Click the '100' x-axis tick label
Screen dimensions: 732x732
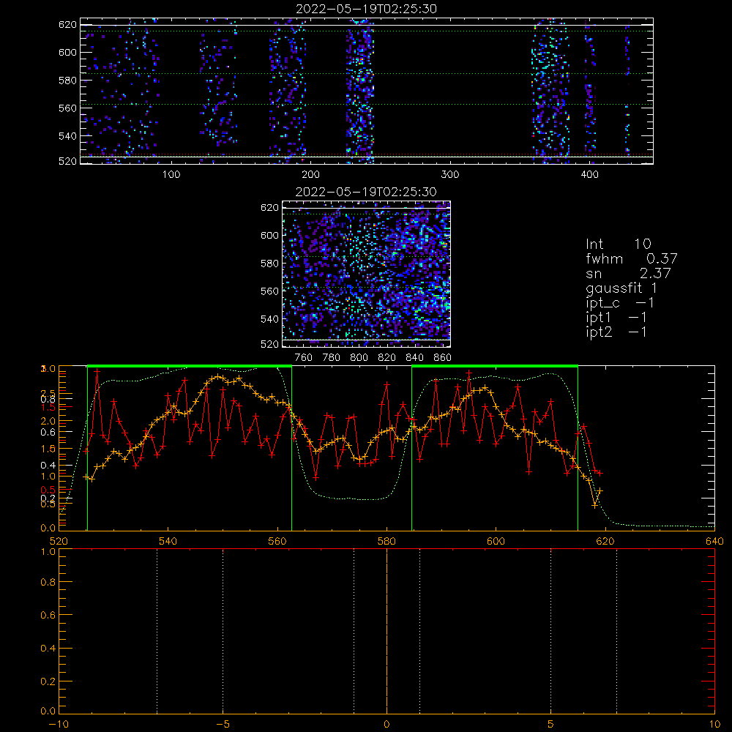pos(171,175)
